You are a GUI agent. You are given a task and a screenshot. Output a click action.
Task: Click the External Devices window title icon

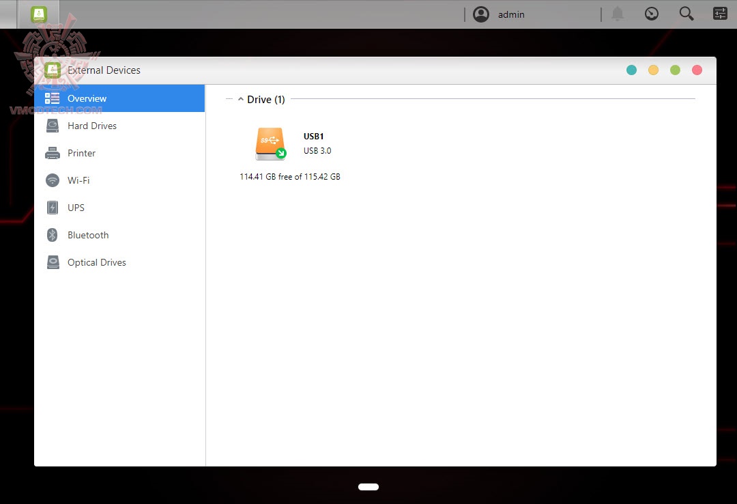(x=53, y=70)
